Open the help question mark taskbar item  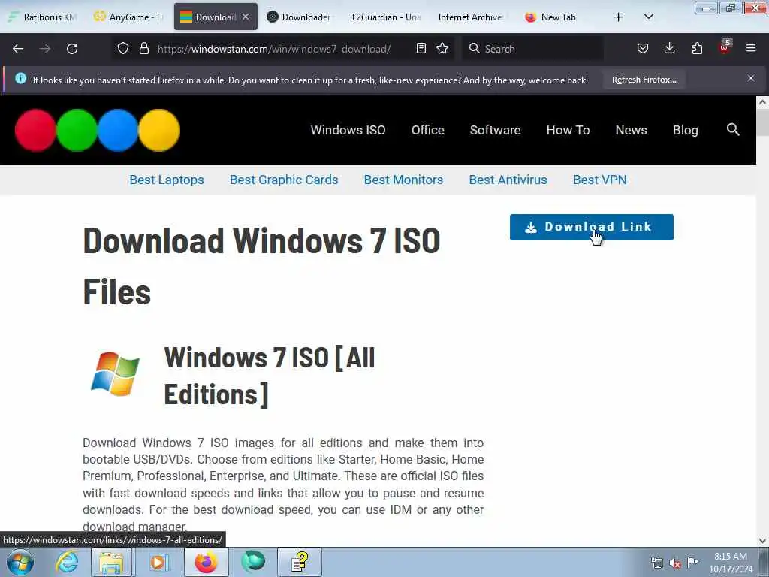pos(300,562)
